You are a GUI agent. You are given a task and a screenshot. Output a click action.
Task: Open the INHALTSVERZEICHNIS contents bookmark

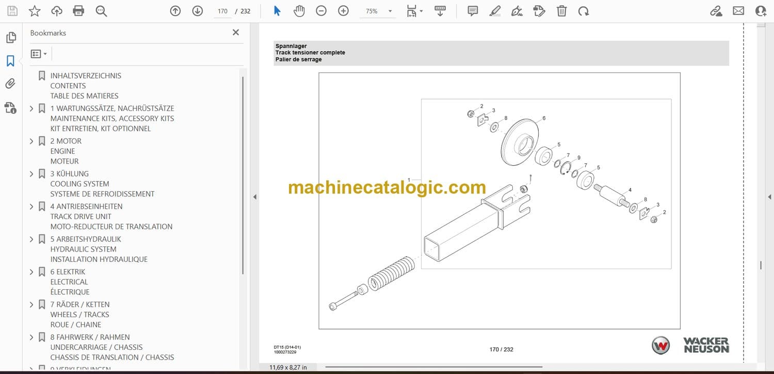coord(86,75)
